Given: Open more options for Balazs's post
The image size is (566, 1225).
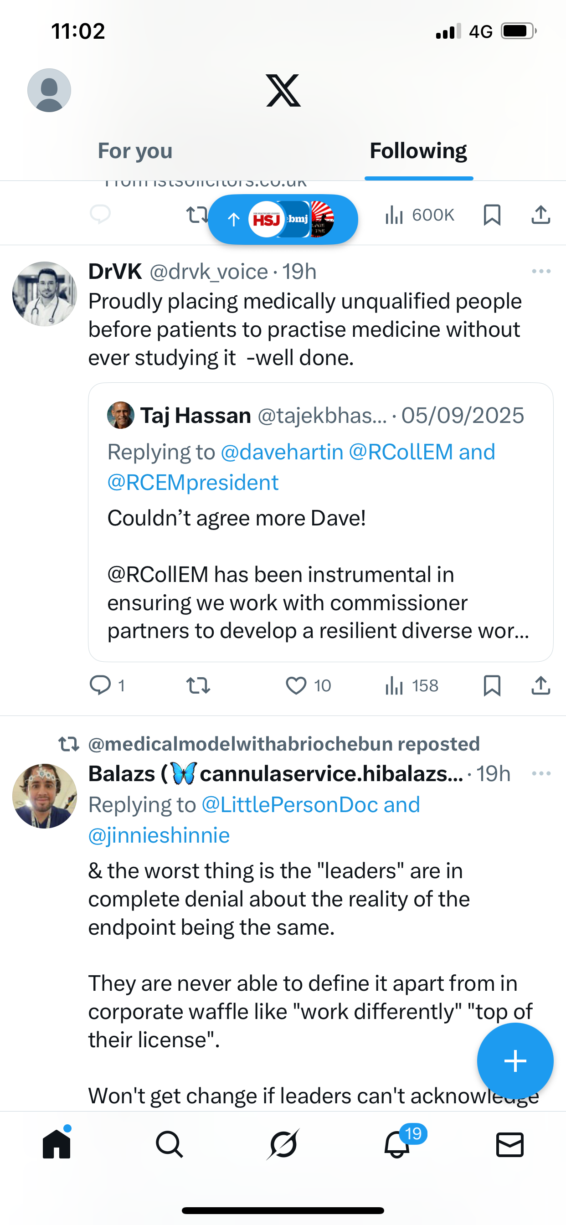Looking at the screenshot, I should tap(541, 774).
